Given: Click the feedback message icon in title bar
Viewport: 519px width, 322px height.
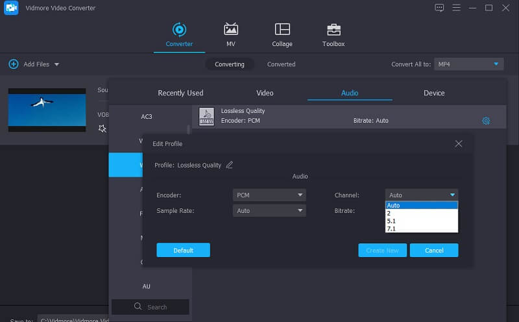Looking at the screenshot, I should (439, 8).
